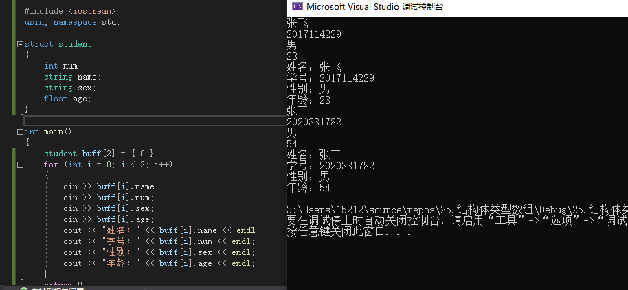
Task: Click the debug console window icon
Action: pyautogui.click(x=298, y=6)
